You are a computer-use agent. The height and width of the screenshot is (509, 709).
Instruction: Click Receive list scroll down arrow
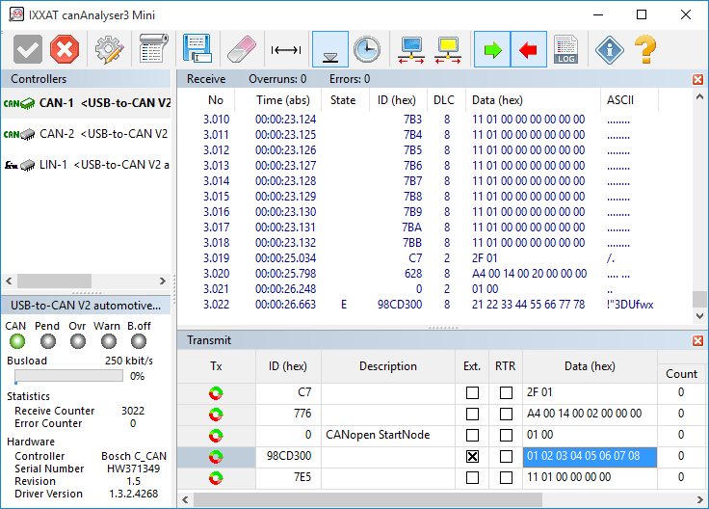(699, 316)
